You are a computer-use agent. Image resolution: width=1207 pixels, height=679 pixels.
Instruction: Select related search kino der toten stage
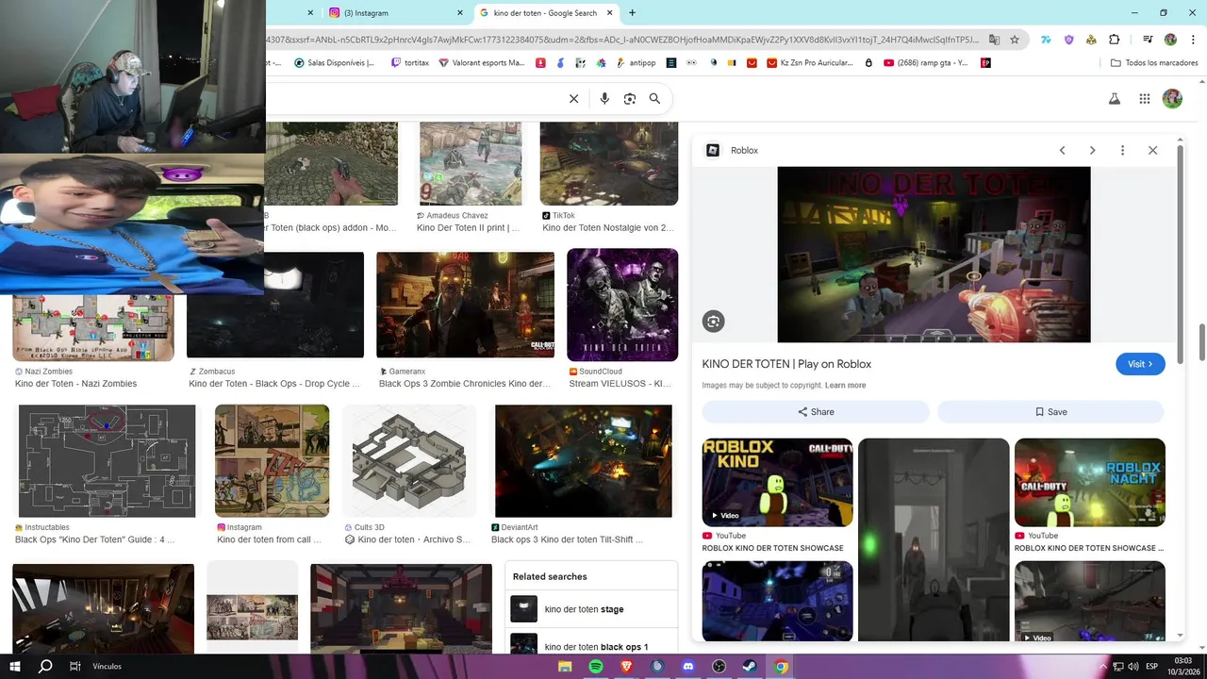pyautogui.click(x=591, y=609)
